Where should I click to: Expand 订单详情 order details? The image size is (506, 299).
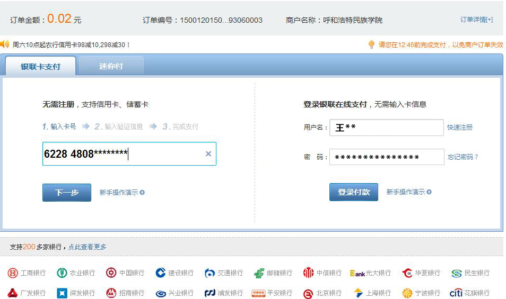tap(476, 20)
